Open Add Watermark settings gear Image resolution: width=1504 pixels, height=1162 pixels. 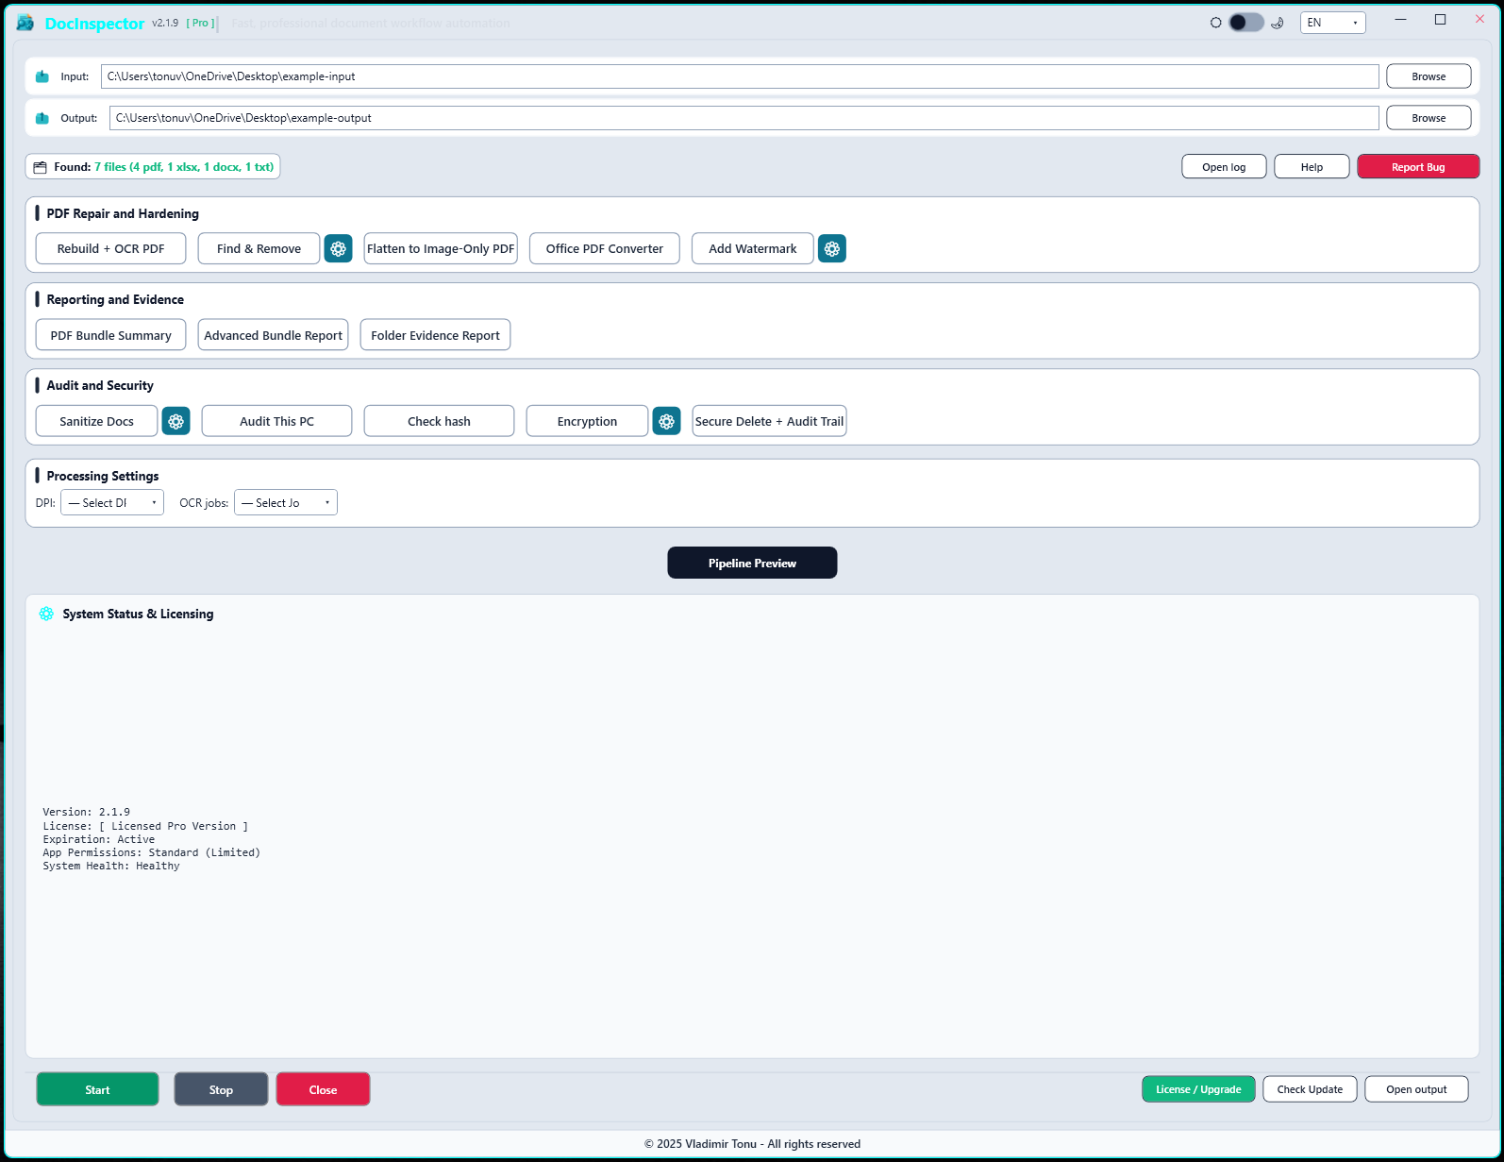click(x=831, y=249)
